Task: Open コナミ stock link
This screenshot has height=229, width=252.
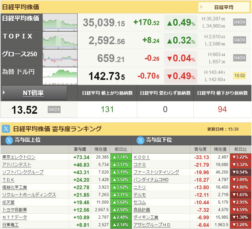Action: tap(140, 165)
